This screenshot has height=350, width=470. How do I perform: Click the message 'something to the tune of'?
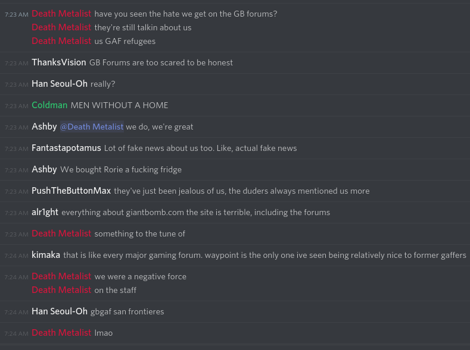pyautogui.click(x=139, y=234)
